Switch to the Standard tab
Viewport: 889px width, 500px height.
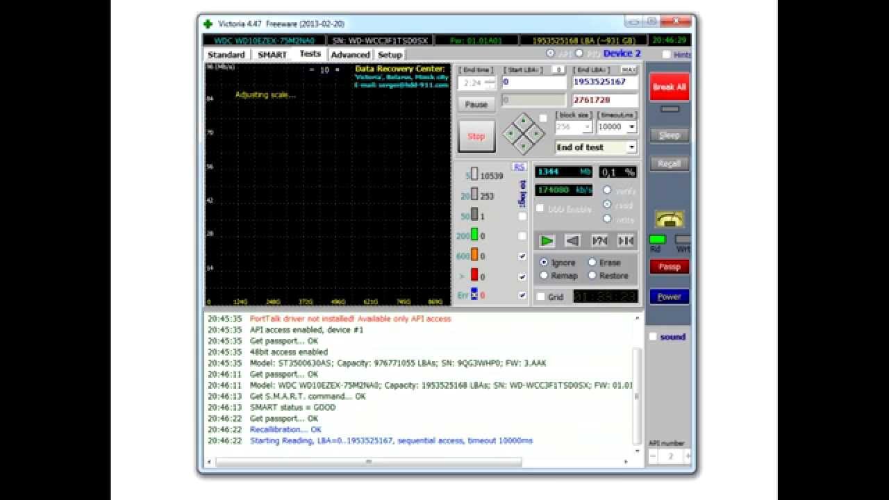click(x=226, y=55)
